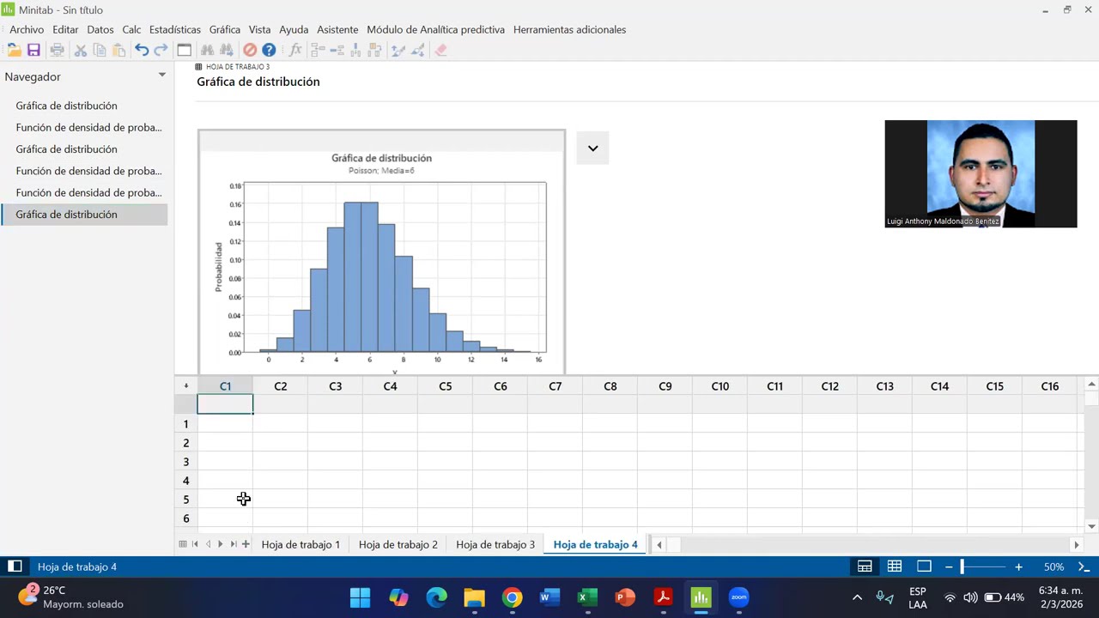Open the Herramientas adicionales menu

tap(569, 29)
